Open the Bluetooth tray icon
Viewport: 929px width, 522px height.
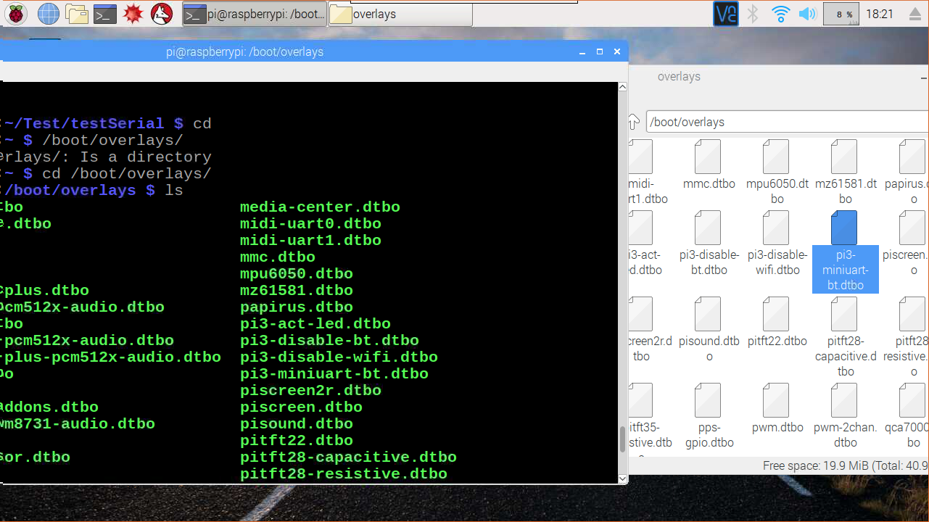pos(753,14)
